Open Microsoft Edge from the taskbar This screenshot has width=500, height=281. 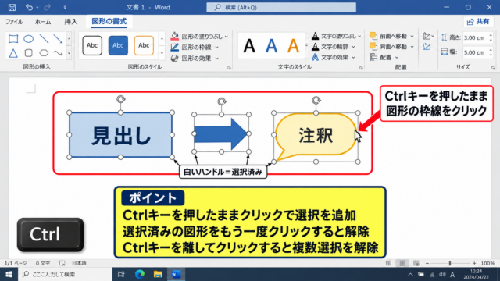click(139, 274)
